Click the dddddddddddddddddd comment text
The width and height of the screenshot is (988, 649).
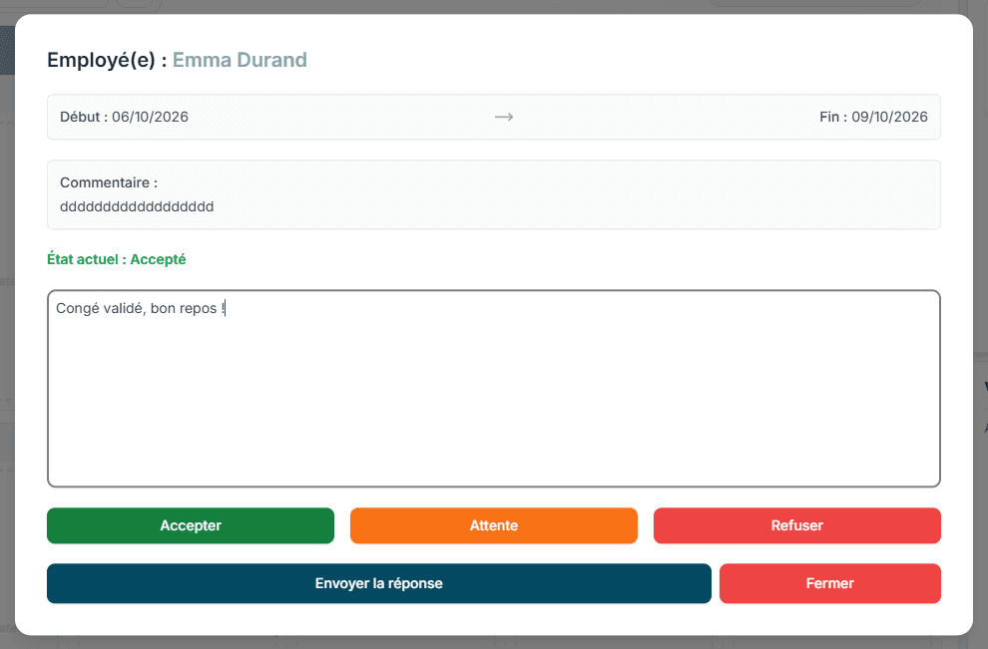tap(137, 206)
